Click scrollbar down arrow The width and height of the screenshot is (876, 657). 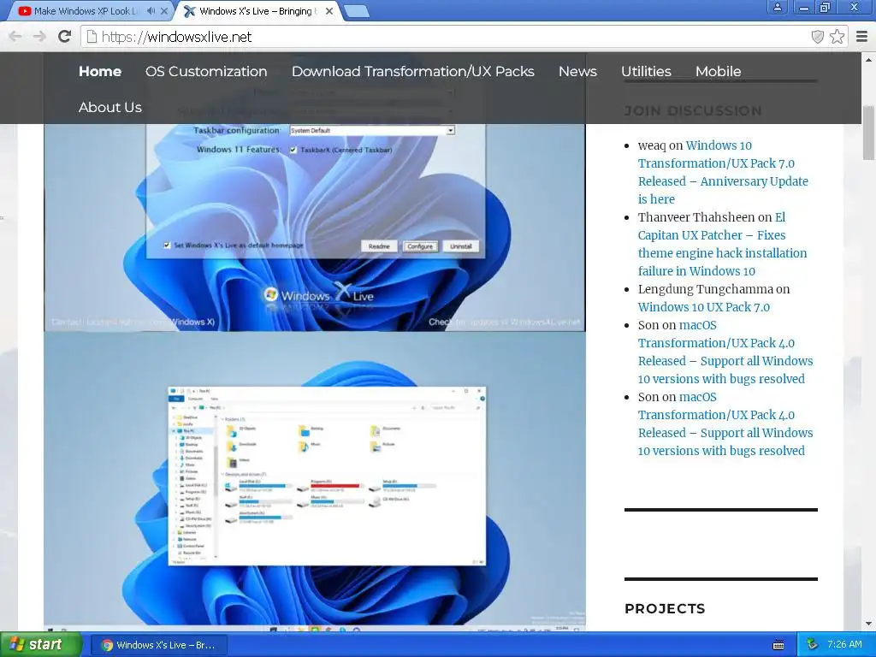coord(869,624)
